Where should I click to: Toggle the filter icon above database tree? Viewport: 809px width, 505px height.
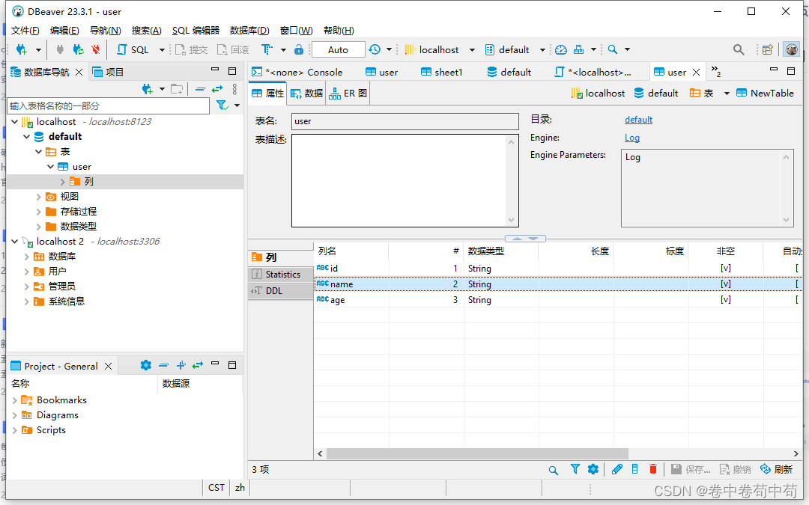[x=223, y=105]
